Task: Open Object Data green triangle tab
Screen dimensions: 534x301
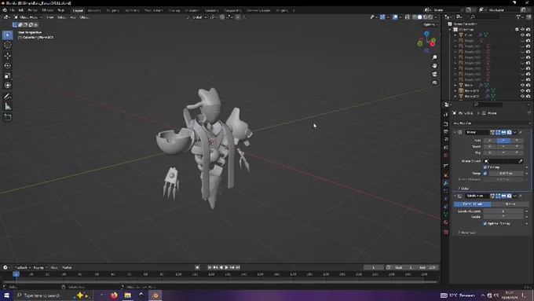Action: (446, 215)
